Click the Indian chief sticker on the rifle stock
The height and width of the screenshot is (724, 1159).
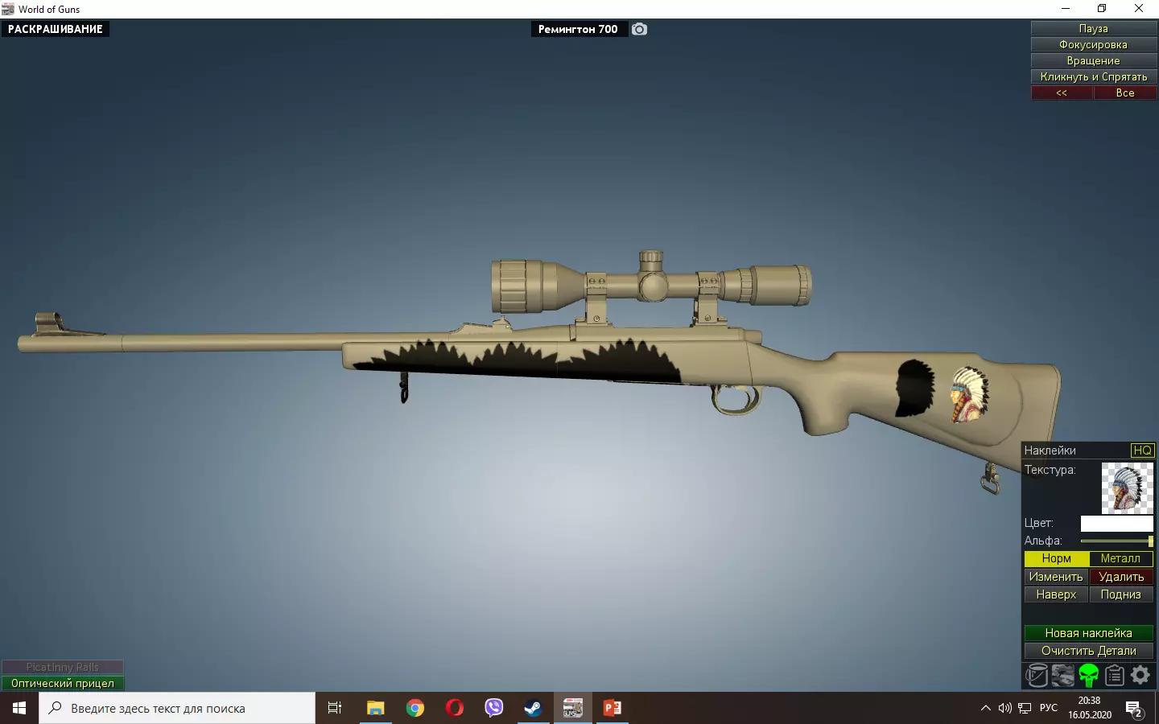click(x=969, y=394)
